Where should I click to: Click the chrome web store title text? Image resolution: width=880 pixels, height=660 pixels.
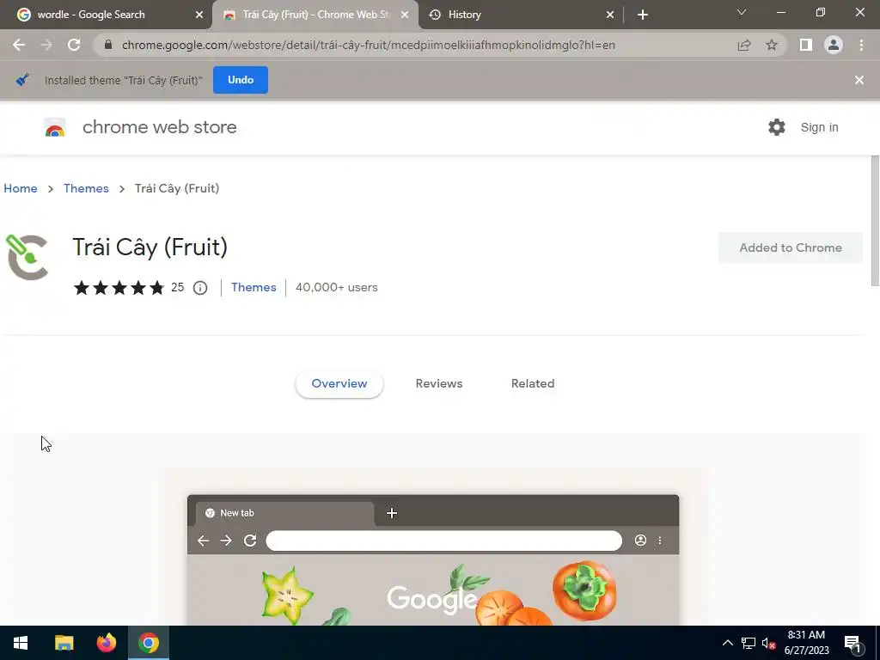pos(159,127)
